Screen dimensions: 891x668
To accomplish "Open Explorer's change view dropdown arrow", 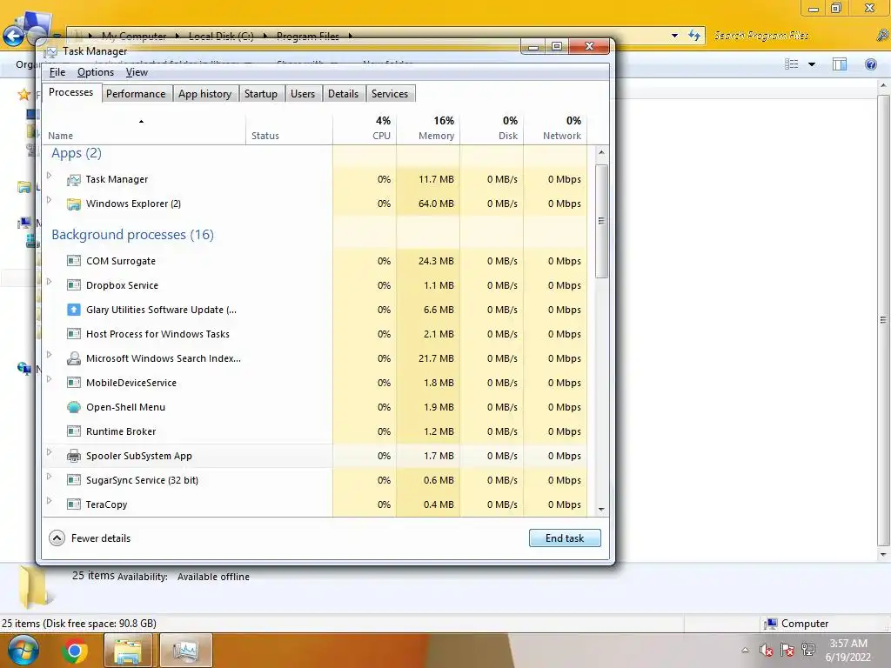I will pos(812,64).
